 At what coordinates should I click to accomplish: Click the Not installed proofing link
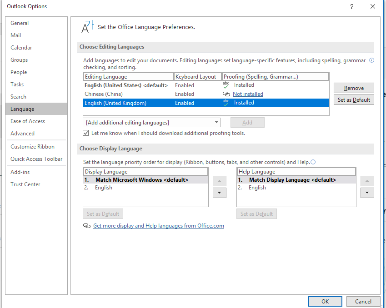click(x=248, y=94)
